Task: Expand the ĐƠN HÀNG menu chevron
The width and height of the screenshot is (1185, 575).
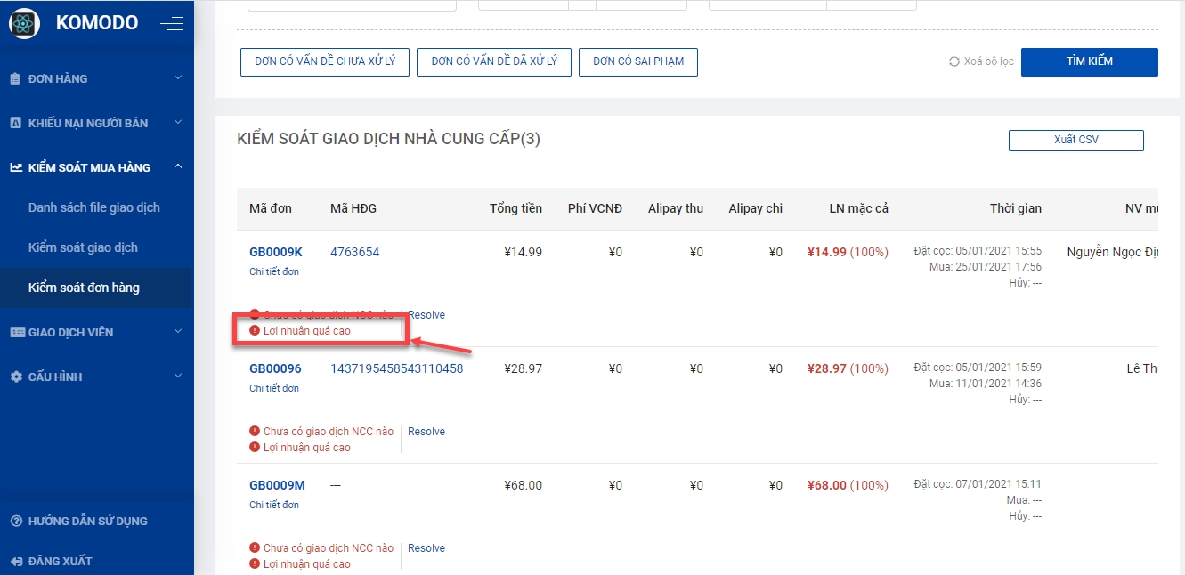Action: (x=178, y=78)
